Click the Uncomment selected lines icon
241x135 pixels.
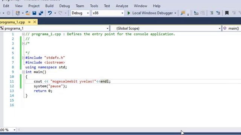218,13
